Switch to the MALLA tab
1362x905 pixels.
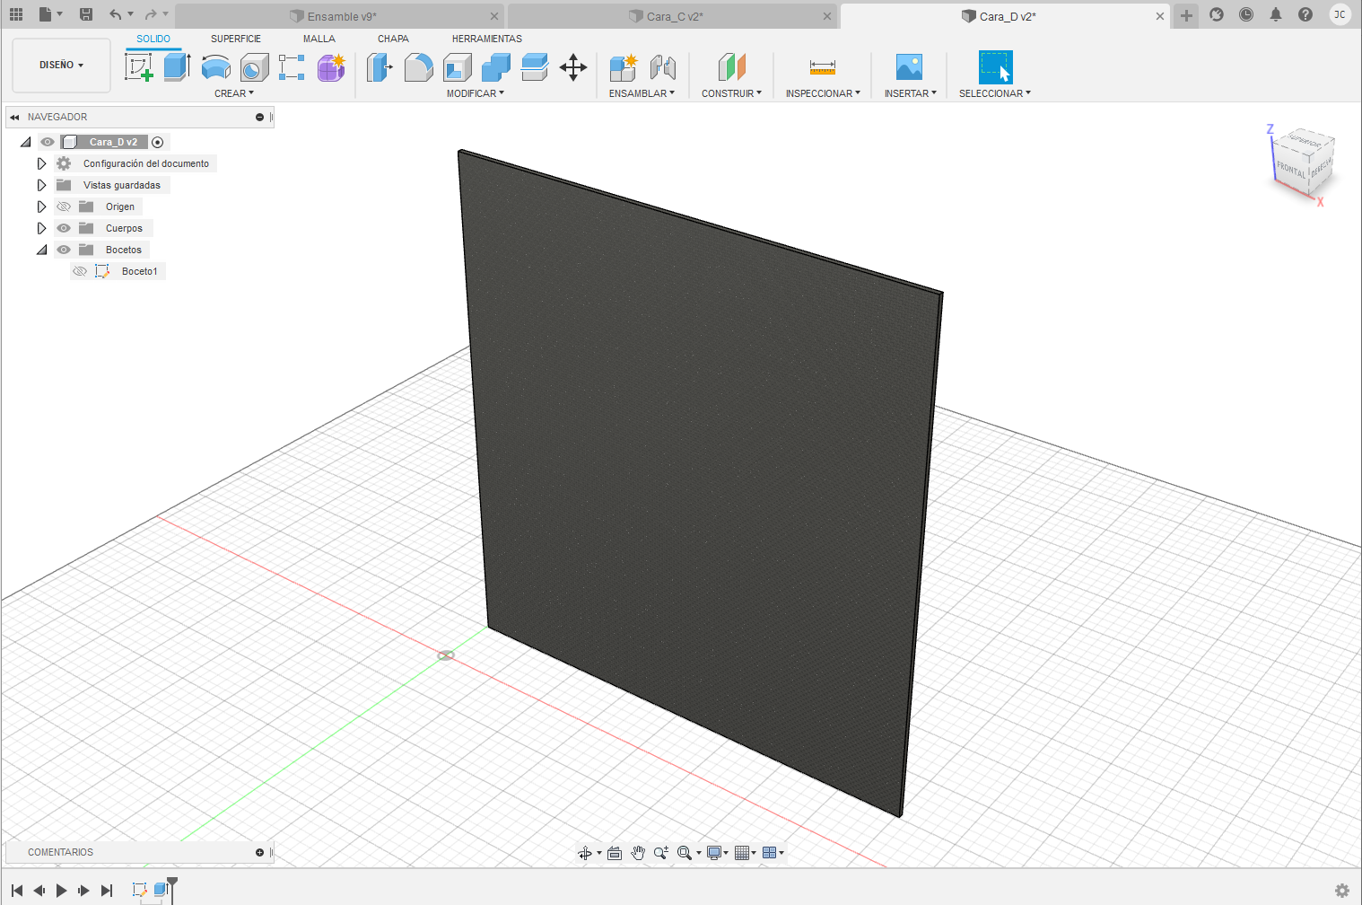click(x=319, y=39)
